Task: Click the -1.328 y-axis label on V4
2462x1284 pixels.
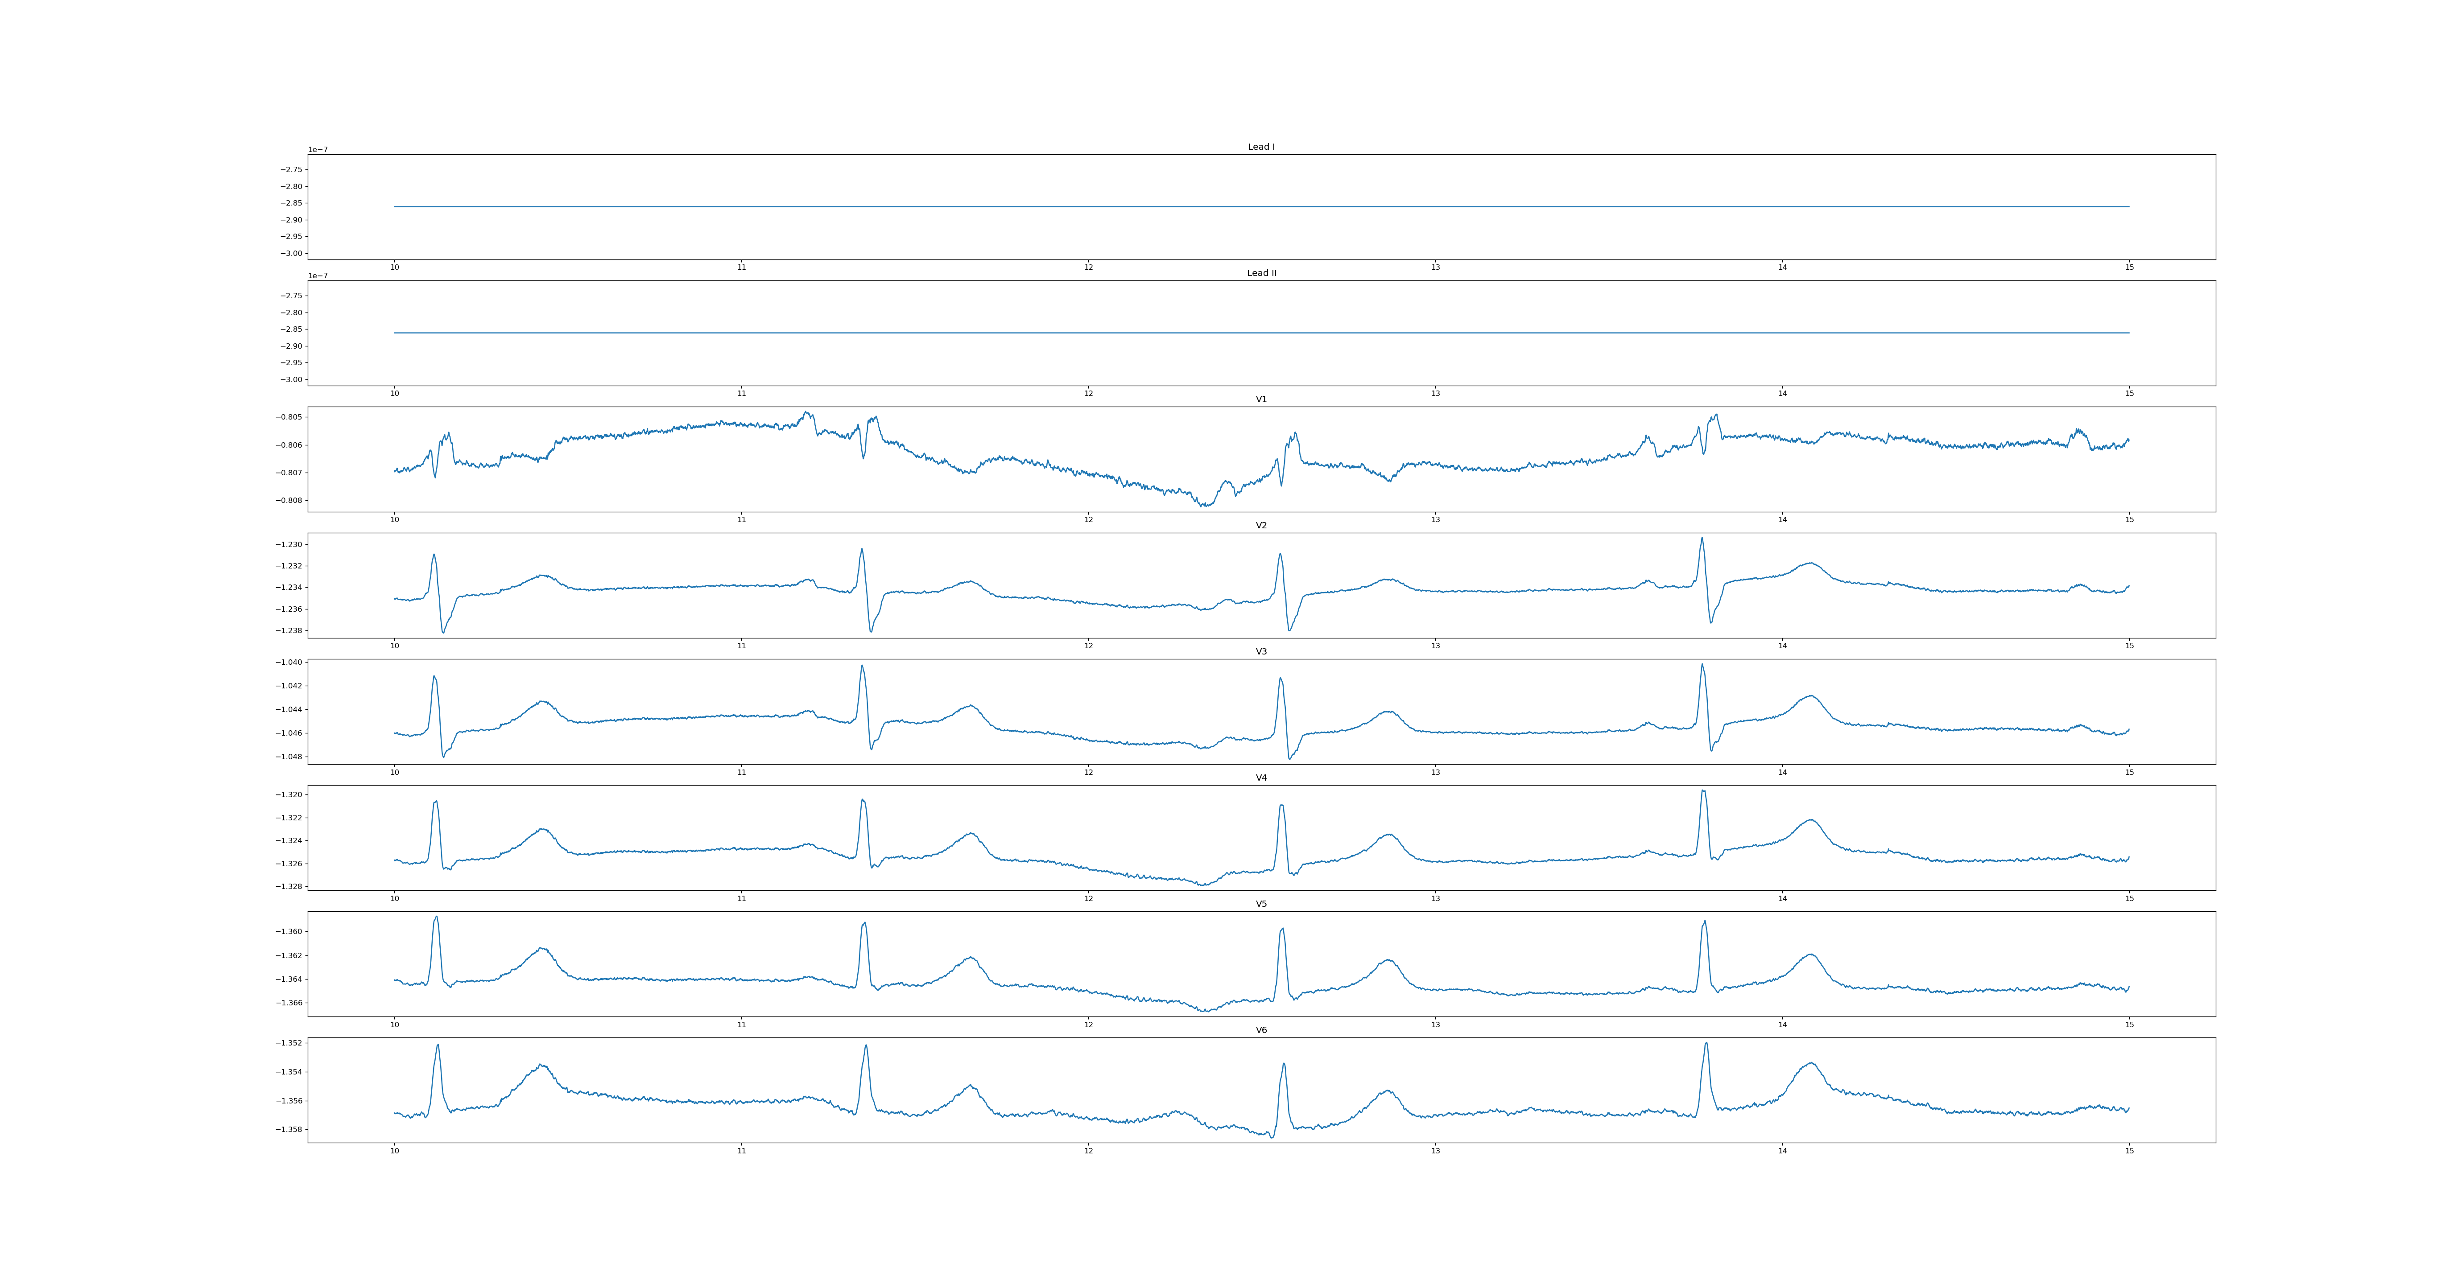Action: [289, 887]
